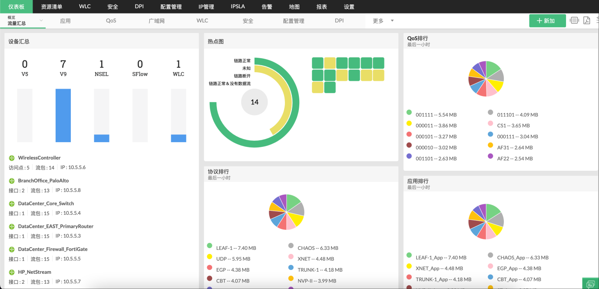Click the green legend dot for 001111
Viewport: 599px width, 289px height.
pyautogui.click(x=409, y=112)
